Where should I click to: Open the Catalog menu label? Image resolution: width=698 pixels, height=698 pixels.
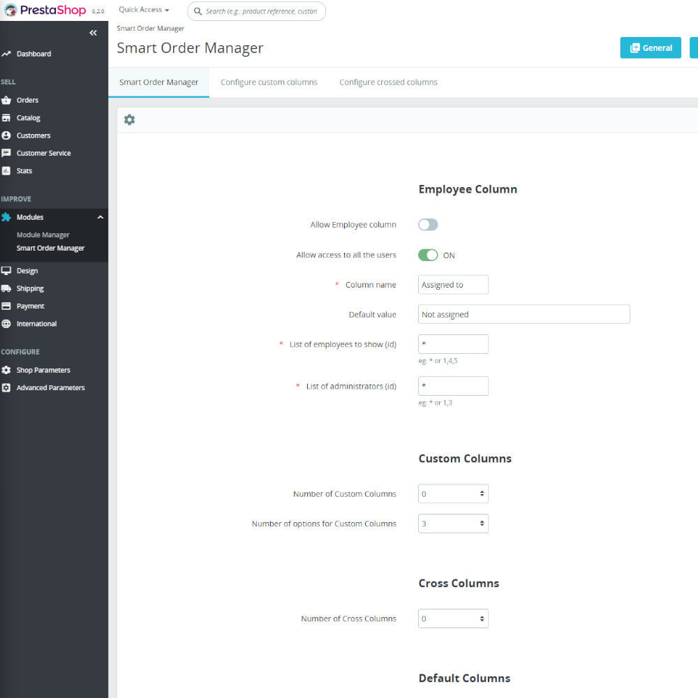[29, 118]
